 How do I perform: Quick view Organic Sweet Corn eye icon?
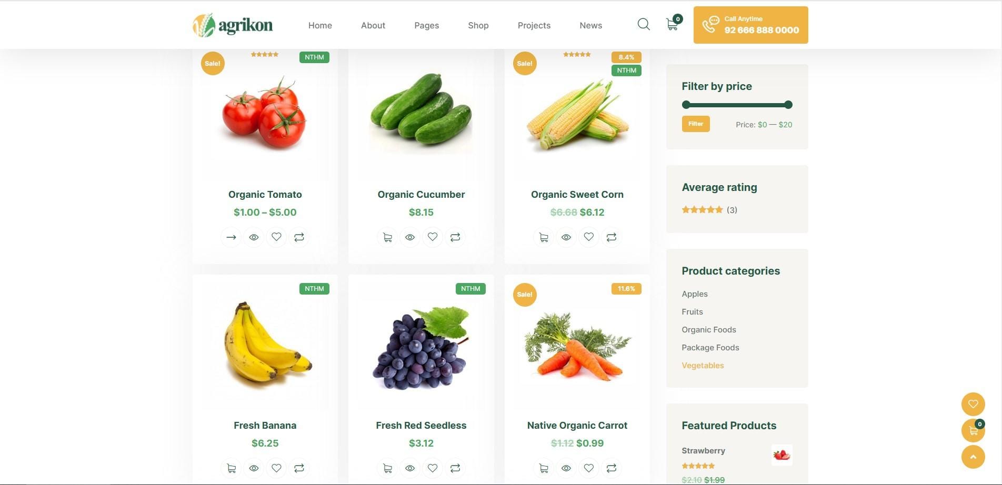click(x=566, y=237)
